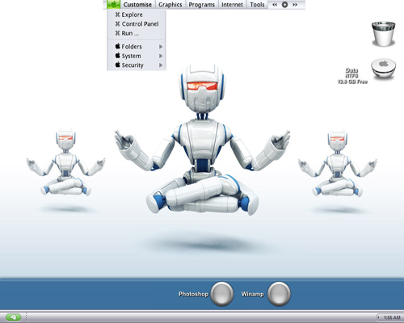The image size is (404, 323).
Task: Click the play button in top bar
Action: pyautogui.click(x=284, y=5)
